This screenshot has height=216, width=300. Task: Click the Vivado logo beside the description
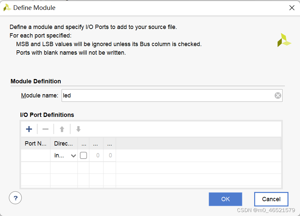click(x=284, y=40)
